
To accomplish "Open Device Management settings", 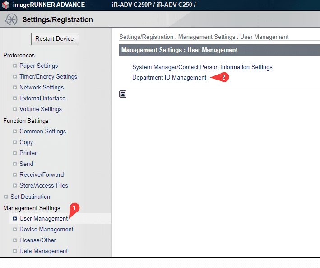I will [46, 230].
